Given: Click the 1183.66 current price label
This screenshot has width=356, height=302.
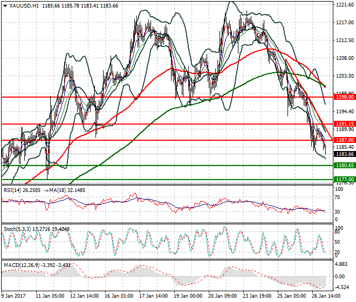Looking at the screenshot, I should tap(345, 154).
